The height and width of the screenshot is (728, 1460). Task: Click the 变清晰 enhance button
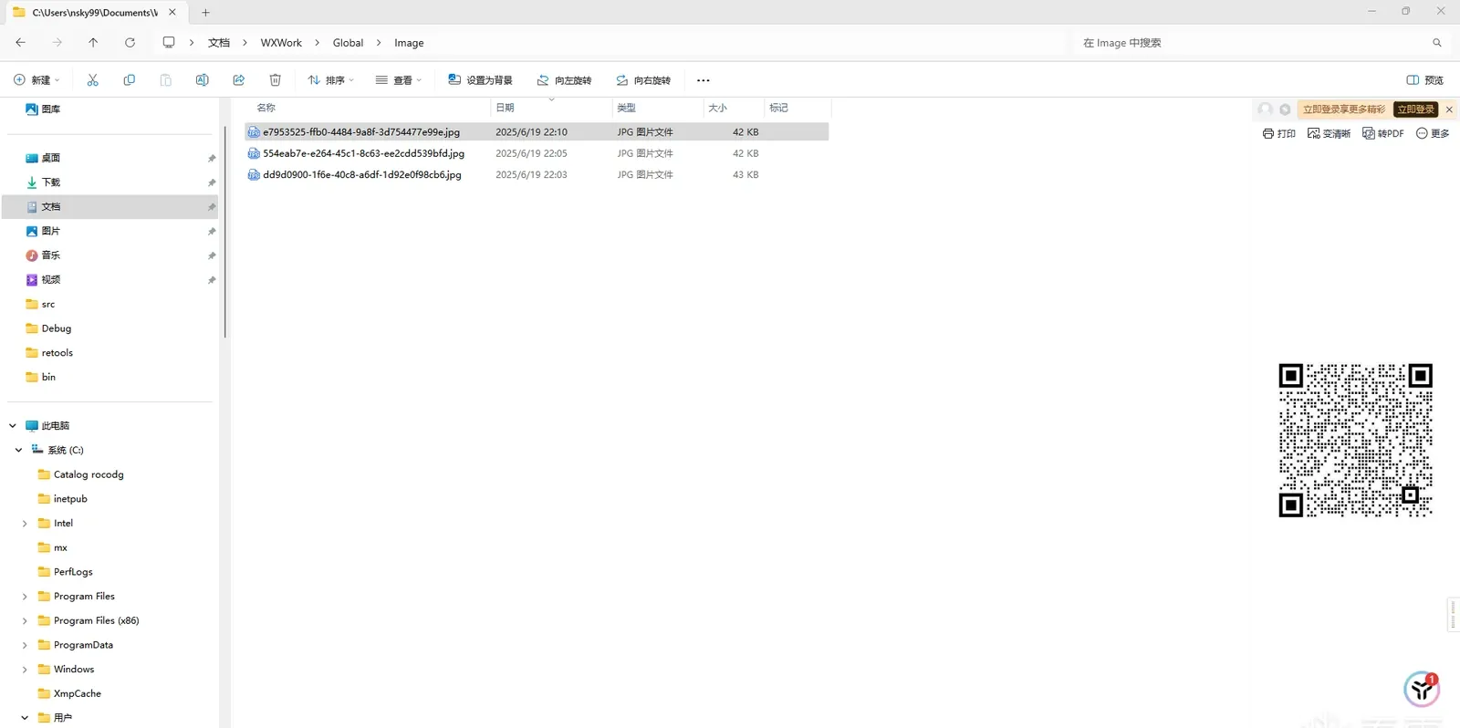[x=1329, y=133]
